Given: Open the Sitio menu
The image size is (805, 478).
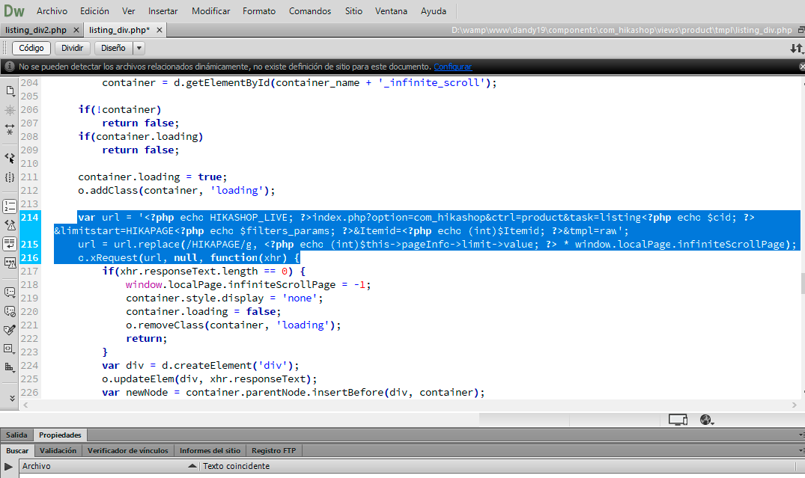Looking at the screenshot, I should 353,10.
